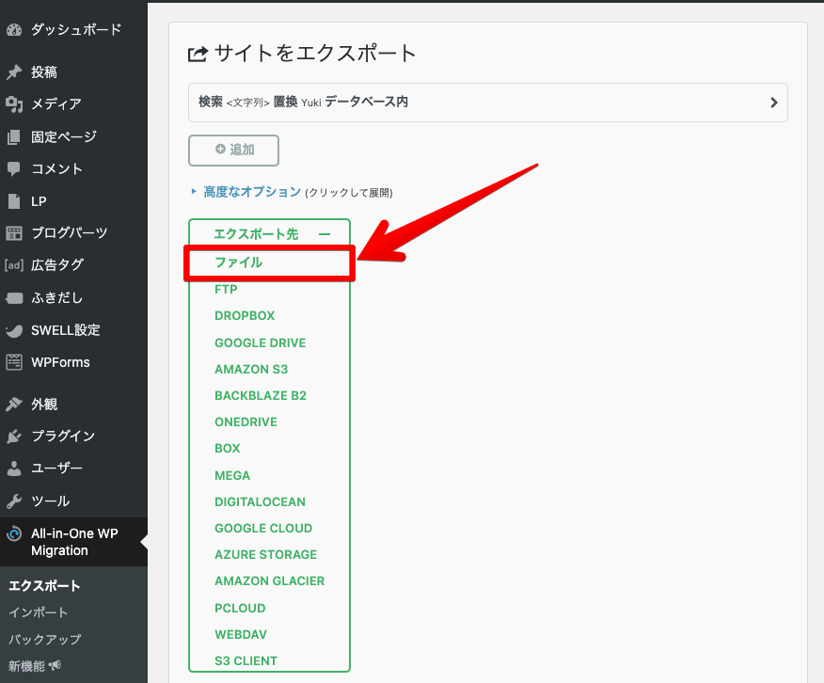The height and width of the screenshot is (683, 824).
Task: Click 高度なオプション link
Action: coord(252,192)
